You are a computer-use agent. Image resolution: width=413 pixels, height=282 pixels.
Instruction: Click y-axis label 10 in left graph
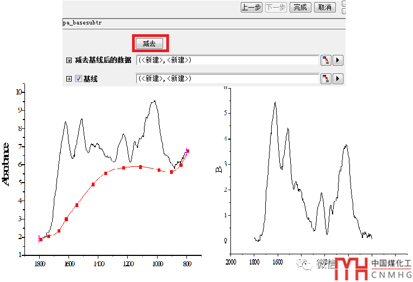click(19, 92)
